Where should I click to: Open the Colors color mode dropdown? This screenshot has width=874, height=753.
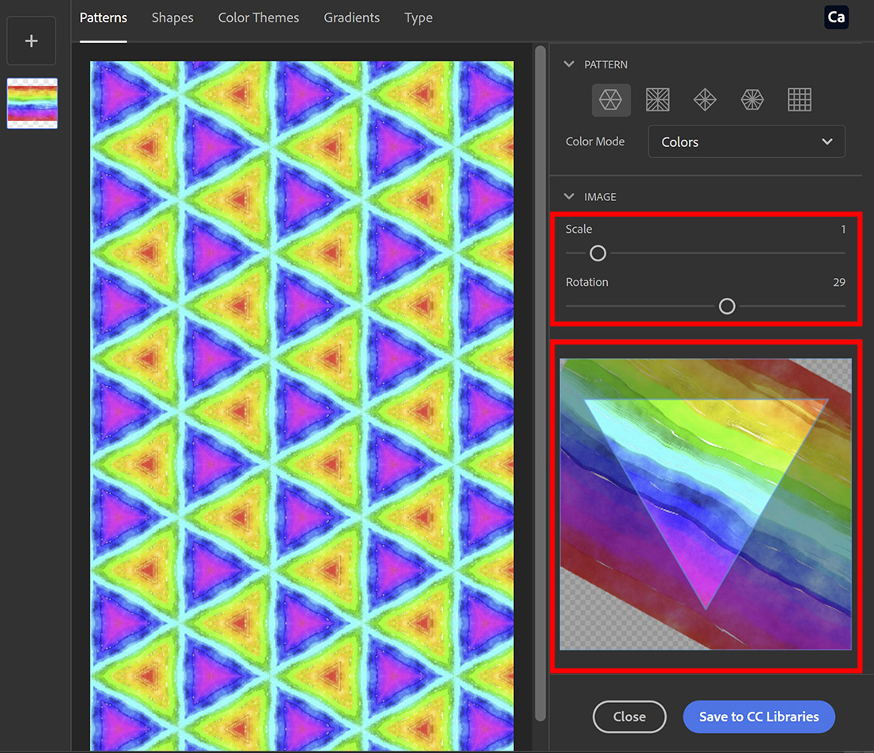[x=745, y=141]
